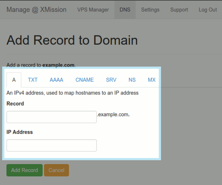The image size is (222, 185).
Task: Open Settings in the top navbar
Action: click(x=150, y=10)
